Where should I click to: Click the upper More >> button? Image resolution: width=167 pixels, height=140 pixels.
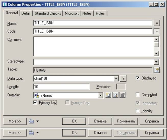coord(15,121)
